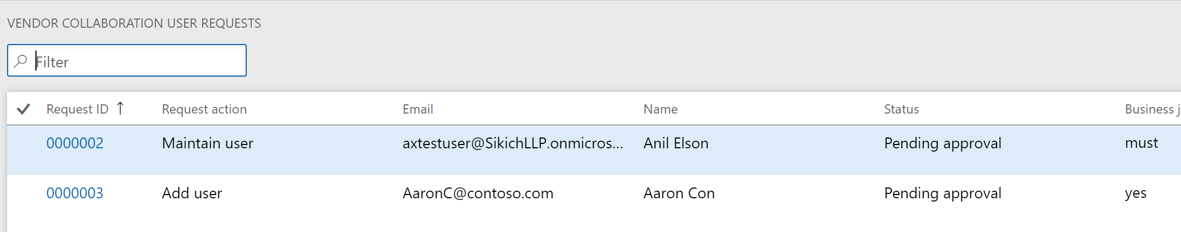The image size is (1181, 232).
Task: Click the "must" business justification cell
Action: pos(1141,143)
